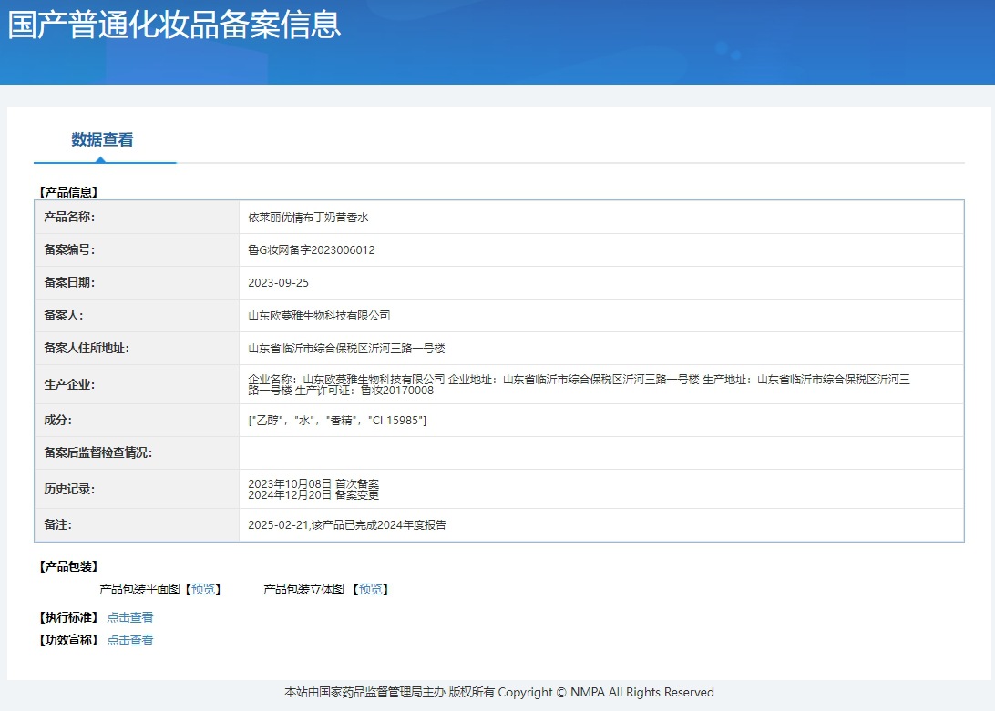The width and height of the screenshot is (995, 711).
Task: Click the empty 备案后监督检查情况 value cell
Action: pyautogui.click(x=601, y=452)
